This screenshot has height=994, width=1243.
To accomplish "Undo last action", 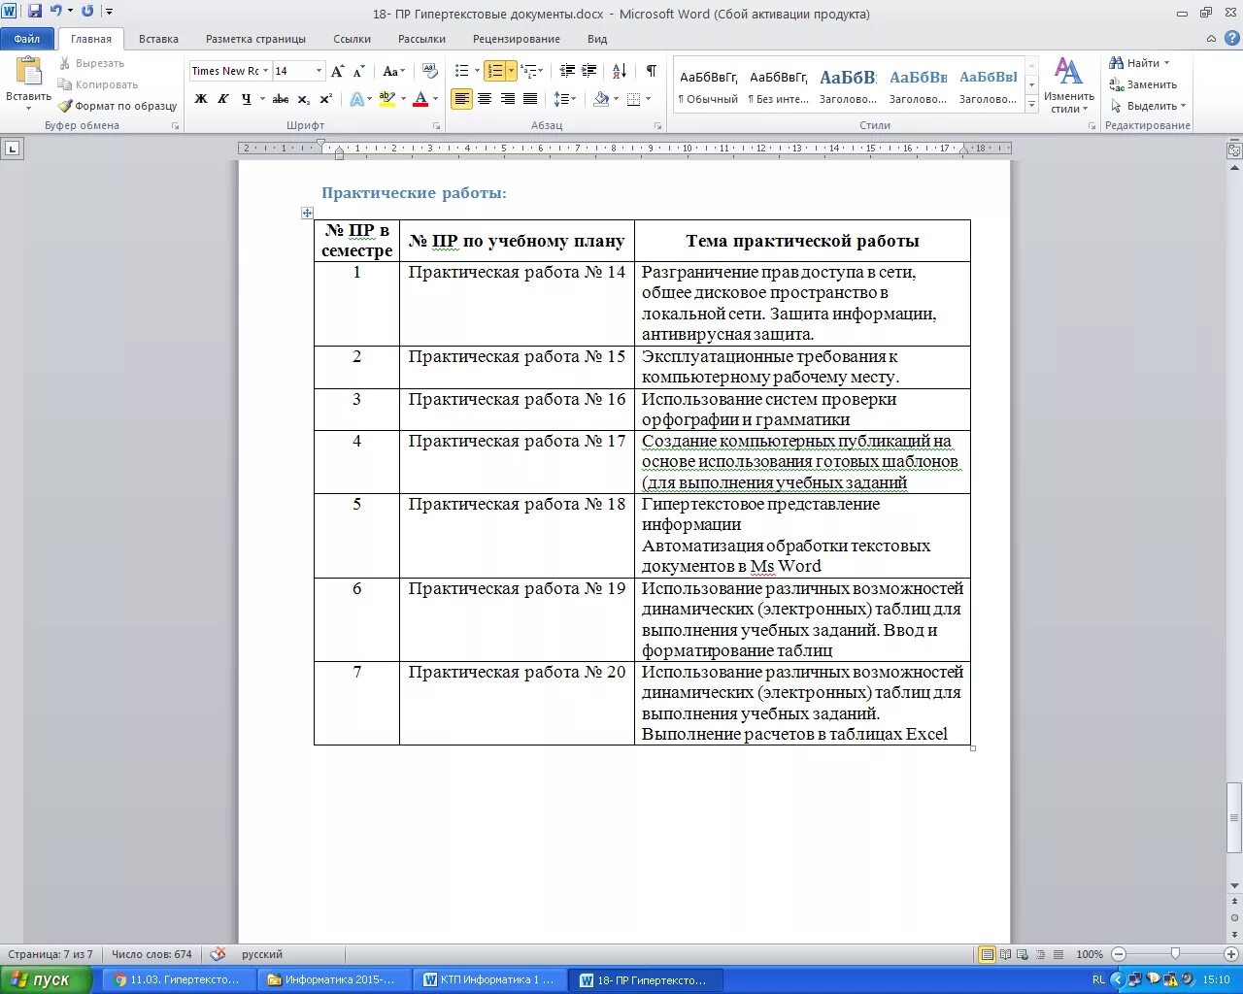I will [x=56, y=12].
